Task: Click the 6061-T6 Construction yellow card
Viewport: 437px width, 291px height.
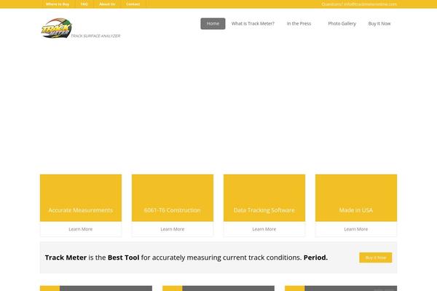Action: (x=173, y=198)
